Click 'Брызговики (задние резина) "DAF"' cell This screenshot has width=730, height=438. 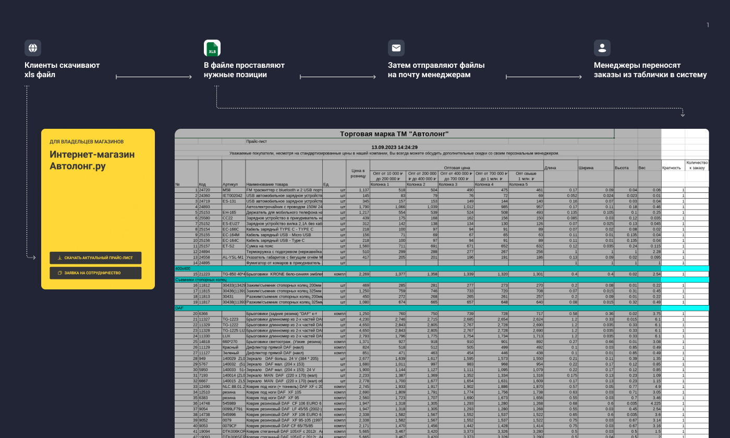(x=284, y=313)
